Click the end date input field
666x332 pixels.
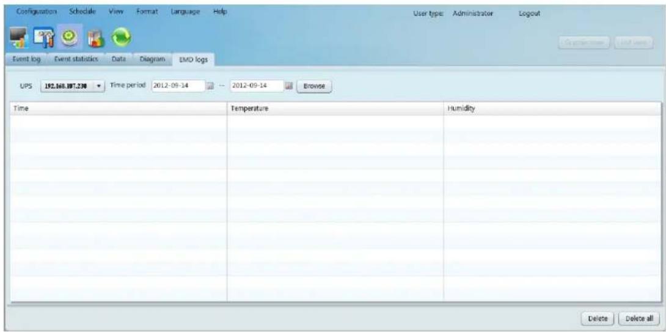point(256,86)
